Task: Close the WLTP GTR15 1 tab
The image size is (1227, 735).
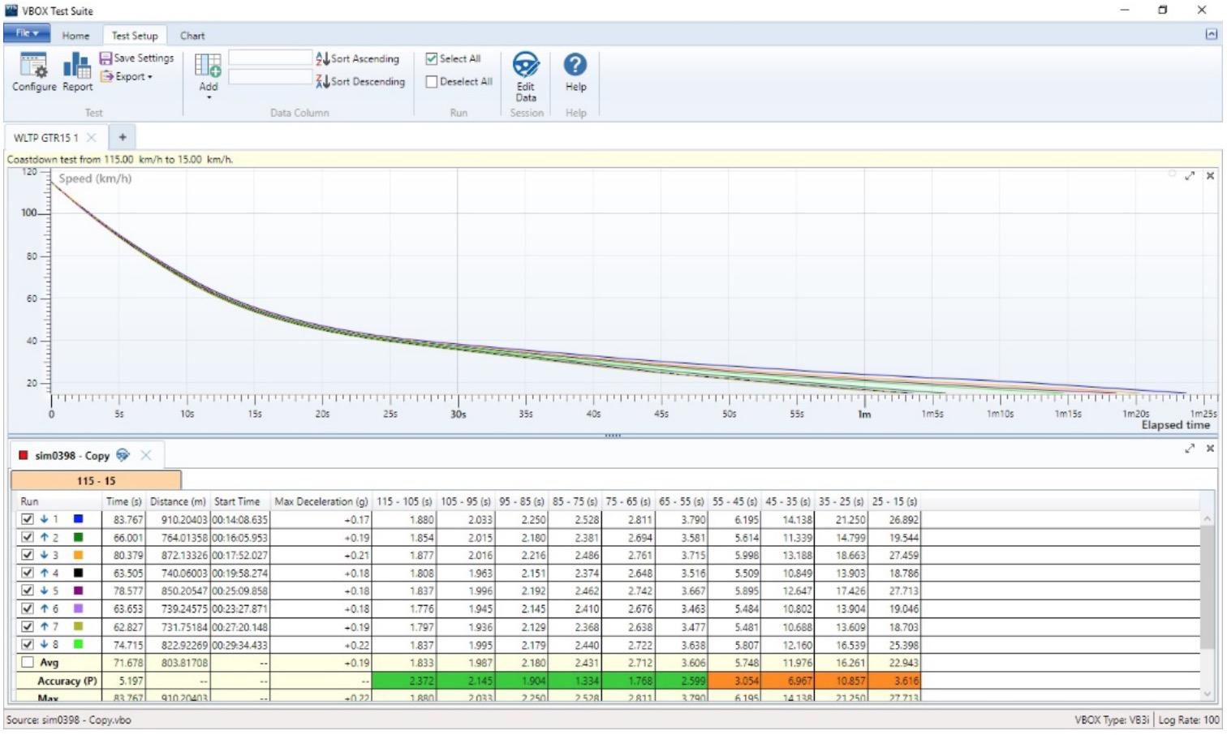Action: (x=92, y=137)
